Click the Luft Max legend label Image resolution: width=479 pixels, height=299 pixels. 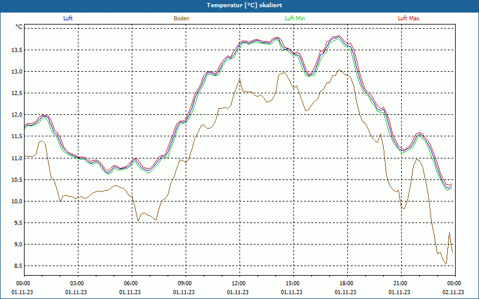coord(408,19)
